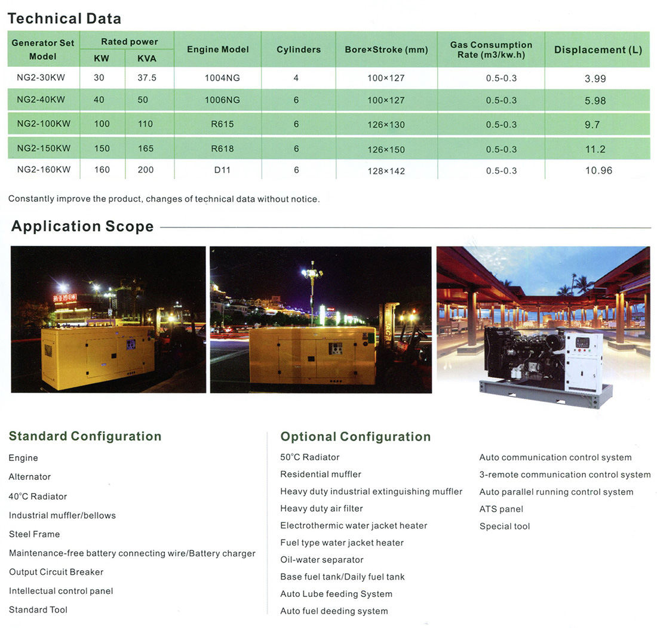Screen dimensions: 657x628
Task: Select 'Industrial muffler/bellows'
Action: pyautogui.click(x=63, y=515)
